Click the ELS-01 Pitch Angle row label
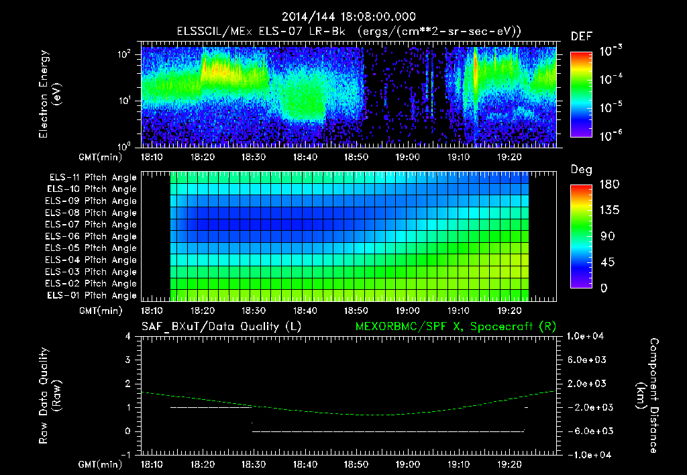Screen dimensions: 687x475 click(x=92, y=295)
